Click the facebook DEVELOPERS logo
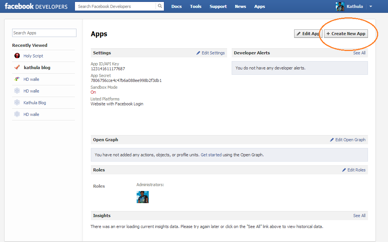 coord(36,6)
